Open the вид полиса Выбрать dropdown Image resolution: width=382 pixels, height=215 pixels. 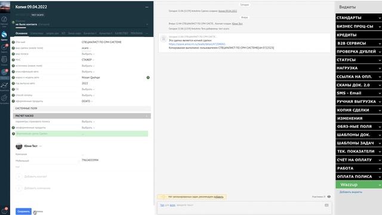(88, 54)
